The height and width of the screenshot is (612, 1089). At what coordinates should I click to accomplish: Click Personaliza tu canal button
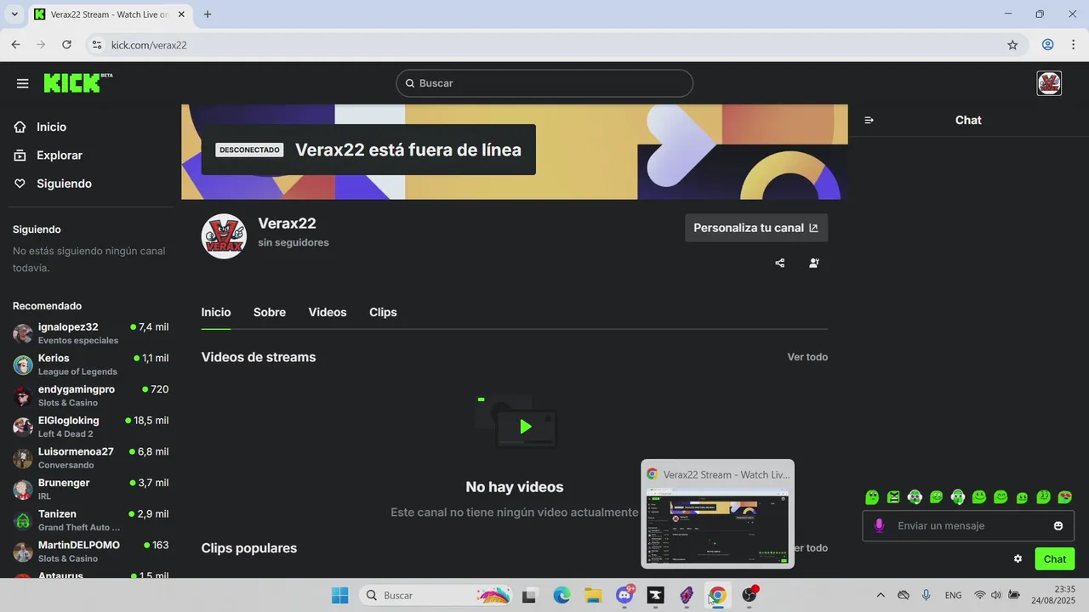click(756, 228)
